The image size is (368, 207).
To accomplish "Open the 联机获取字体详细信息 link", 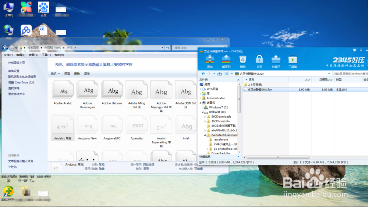I will click(22, 76).
